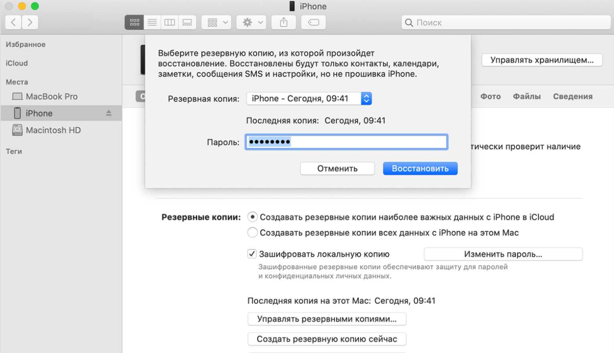
Task: Go forward with the right arrow button
Action: [x=30, y=22]
